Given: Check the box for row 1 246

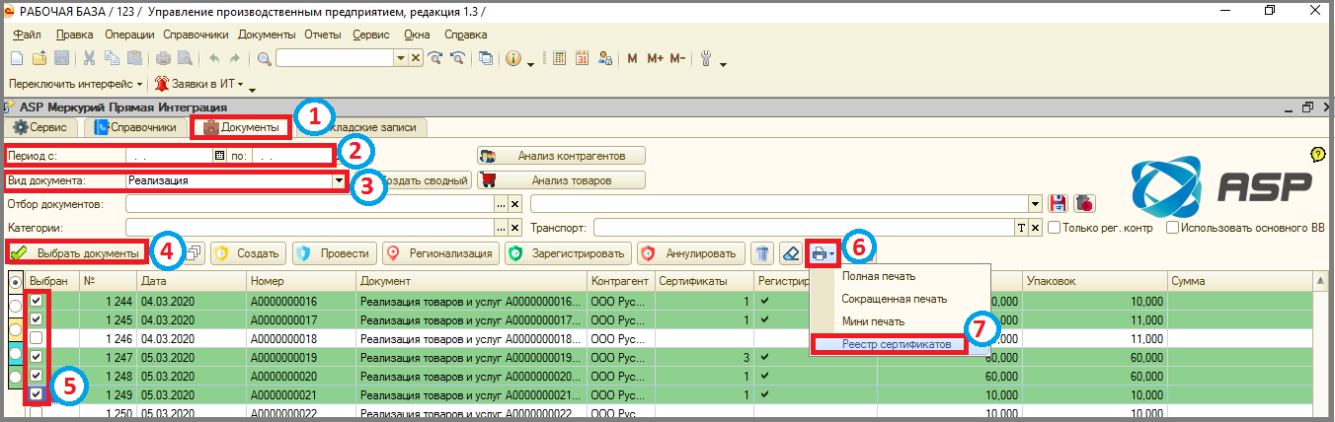Looking at the screenshot, I should [37, 338].
